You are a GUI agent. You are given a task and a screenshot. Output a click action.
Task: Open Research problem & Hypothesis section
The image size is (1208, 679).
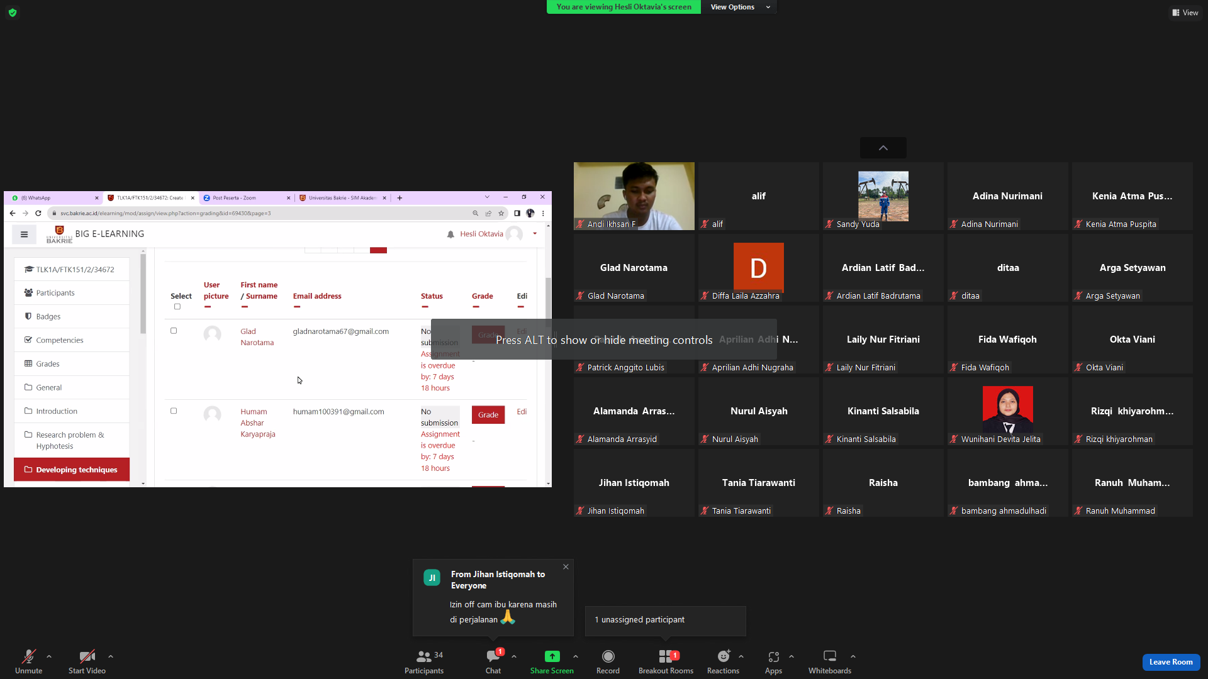pyautogui.click(x=72, y=440)
